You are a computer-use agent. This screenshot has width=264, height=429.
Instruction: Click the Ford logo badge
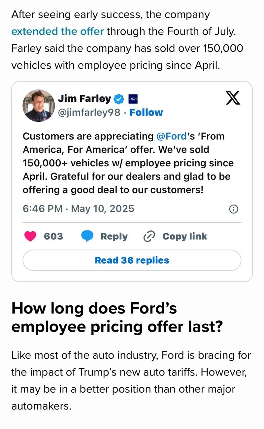[x=133, y=99]
